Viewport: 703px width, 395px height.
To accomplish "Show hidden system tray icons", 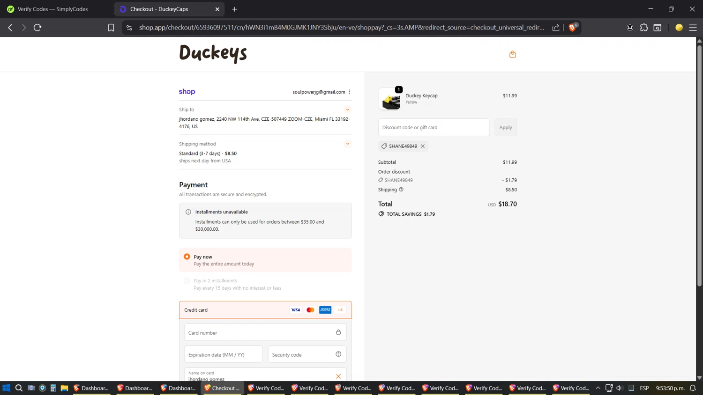I will pyautogui.click(x=598, y=388).
